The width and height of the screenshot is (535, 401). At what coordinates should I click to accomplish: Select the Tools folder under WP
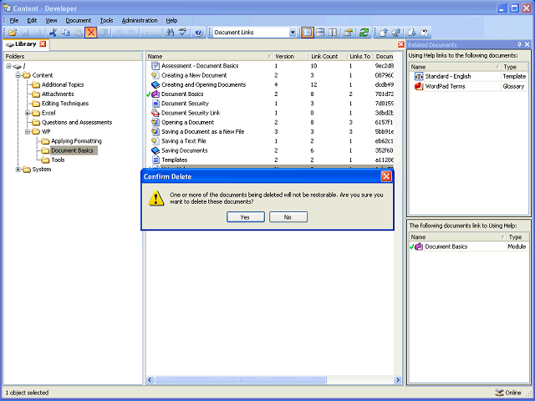[58, 160]
